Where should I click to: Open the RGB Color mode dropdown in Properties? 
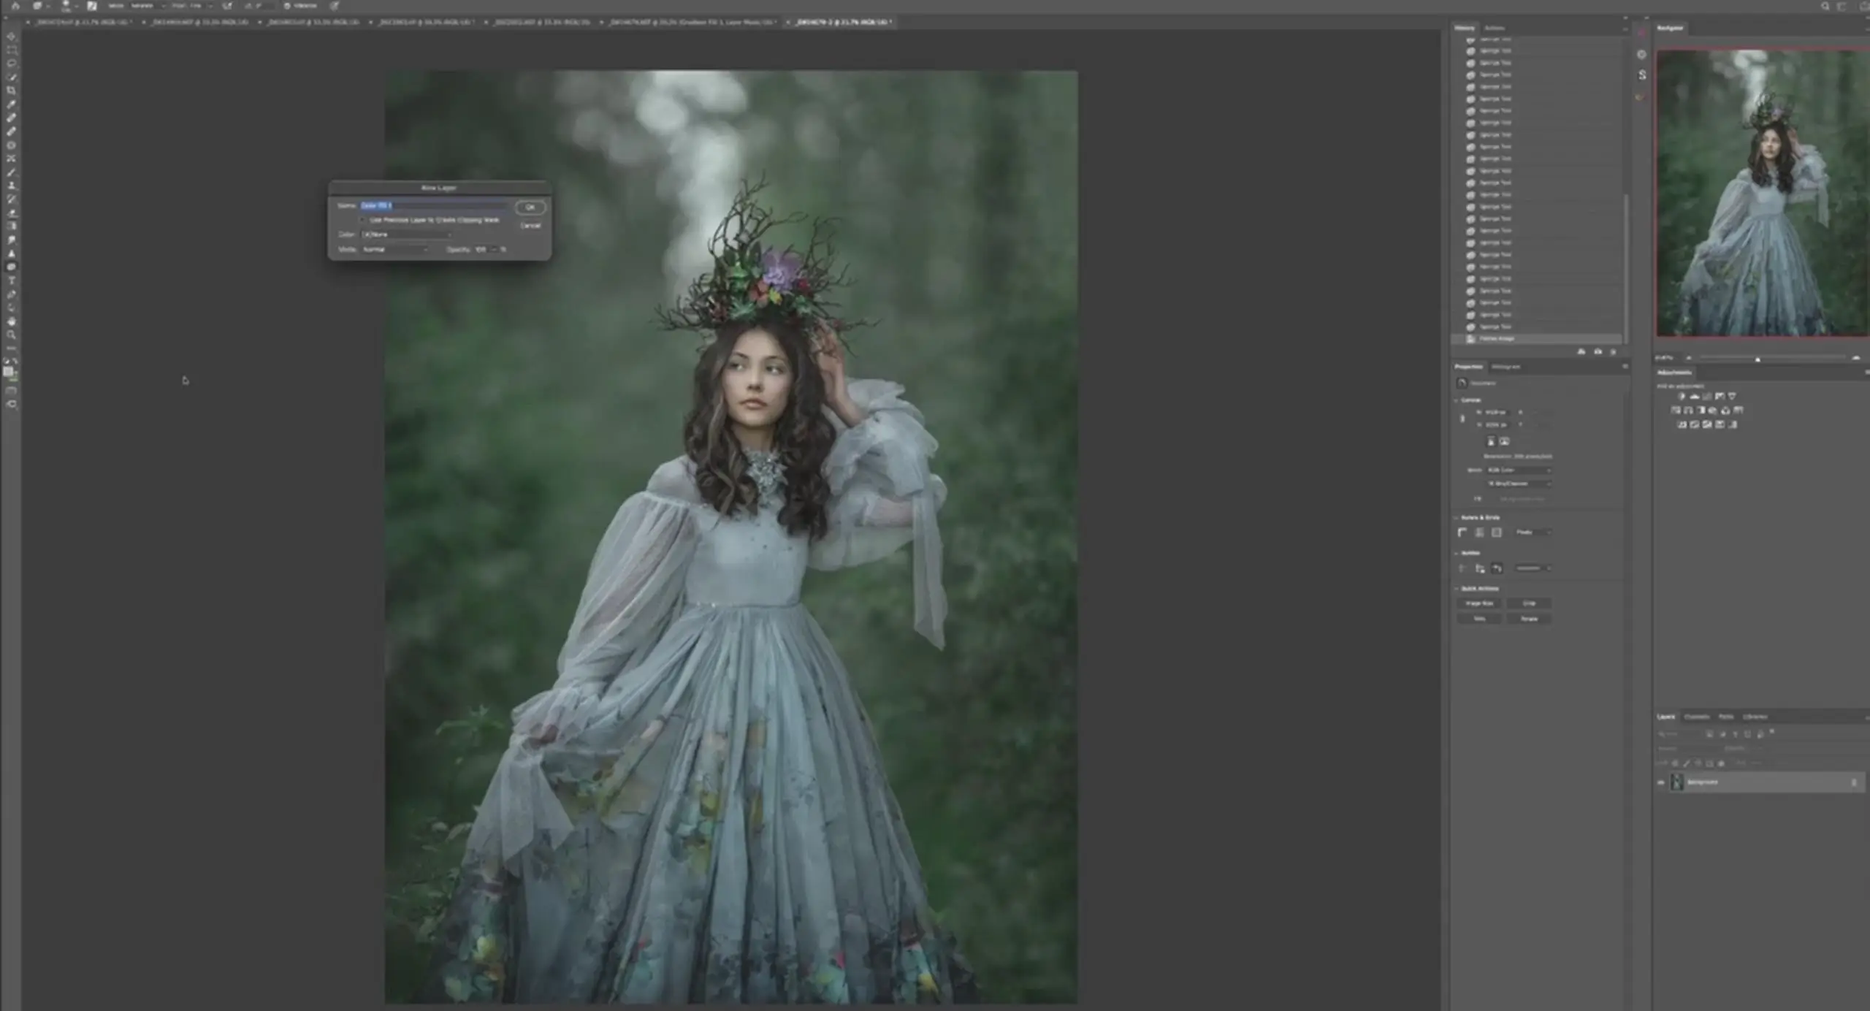point(1519,470)
